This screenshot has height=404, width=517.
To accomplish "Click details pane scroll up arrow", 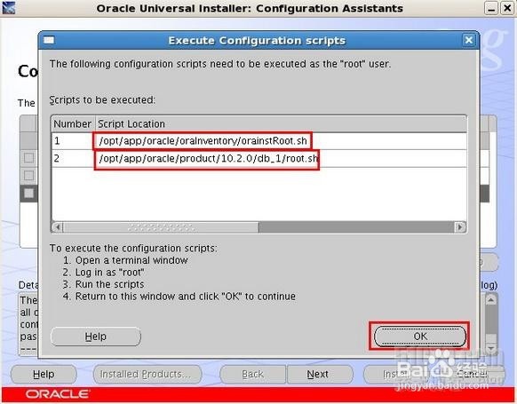I will point(490,300).
